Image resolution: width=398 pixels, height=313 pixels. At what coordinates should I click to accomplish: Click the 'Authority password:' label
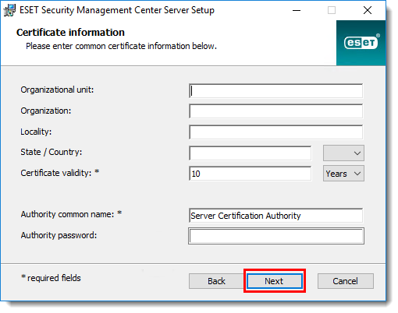[59, 235]
